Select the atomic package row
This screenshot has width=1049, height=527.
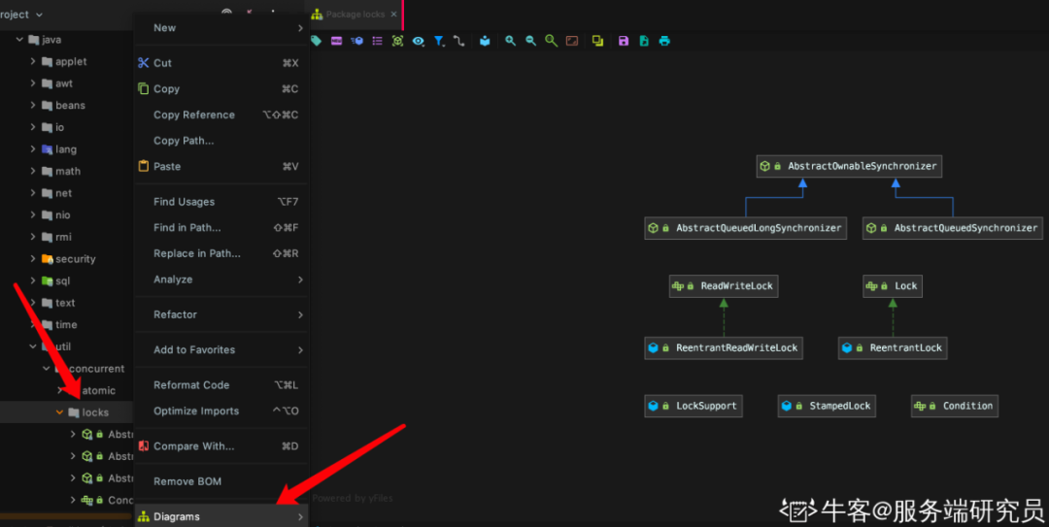click(x=67, y=390)
